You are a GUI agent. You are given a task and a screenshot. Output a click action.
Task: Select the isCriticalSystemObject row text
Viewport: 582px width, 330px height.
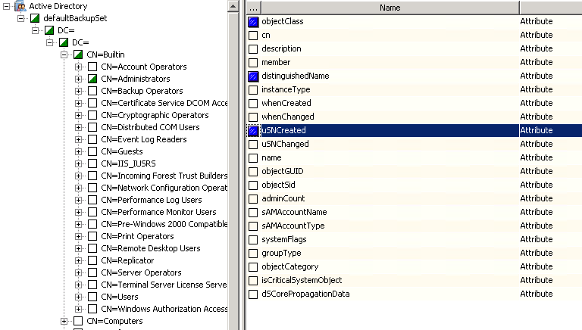point(302,280)
